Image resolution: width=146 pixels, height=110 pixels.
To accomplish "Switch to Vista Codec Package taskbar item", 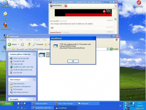I will [65, 104].
